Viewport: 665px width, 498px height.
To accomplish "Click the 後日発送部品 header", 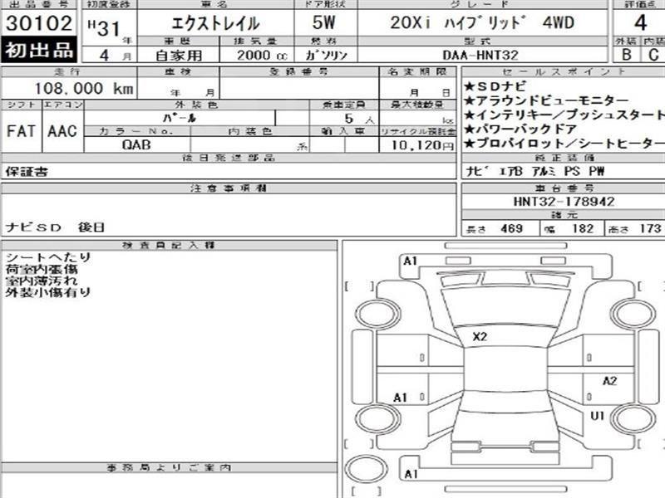I will 228,158.
